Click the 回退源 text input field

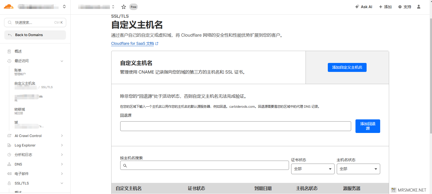(236, 126)
